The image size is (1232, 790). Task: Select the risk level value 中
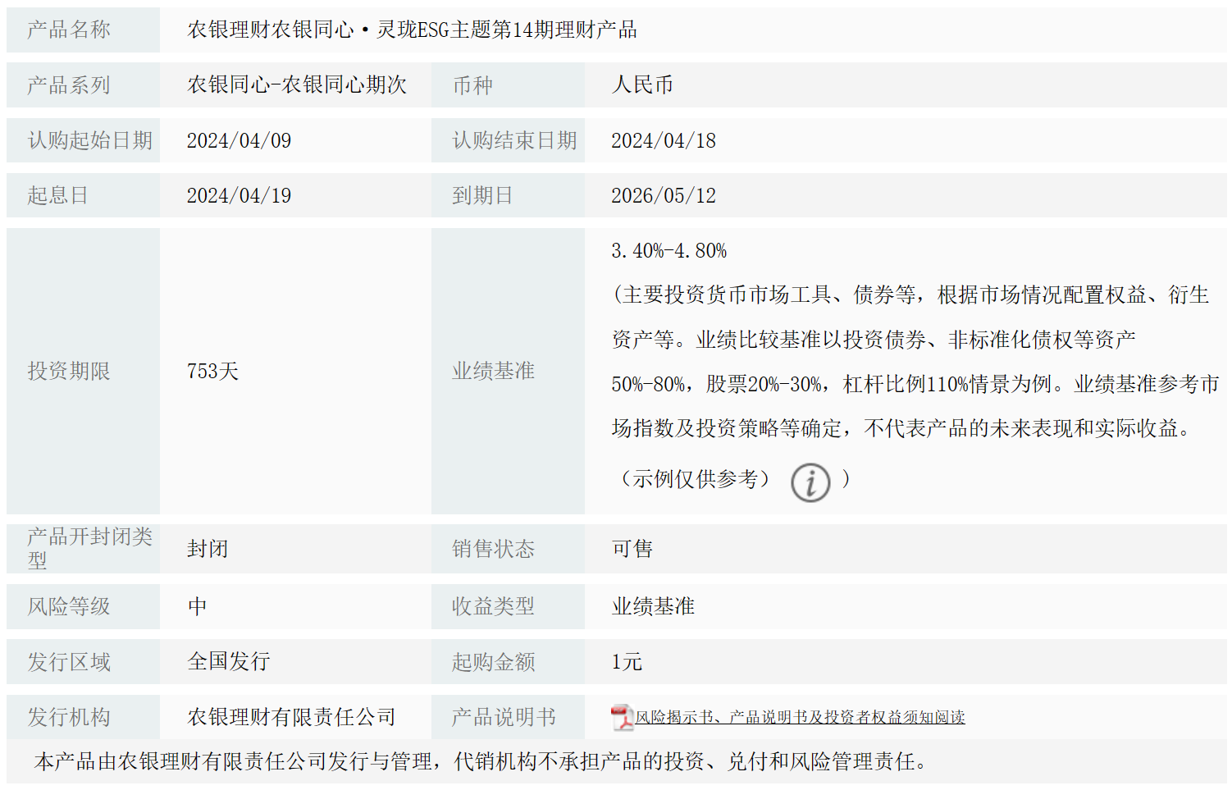click(x=197, y=607)
